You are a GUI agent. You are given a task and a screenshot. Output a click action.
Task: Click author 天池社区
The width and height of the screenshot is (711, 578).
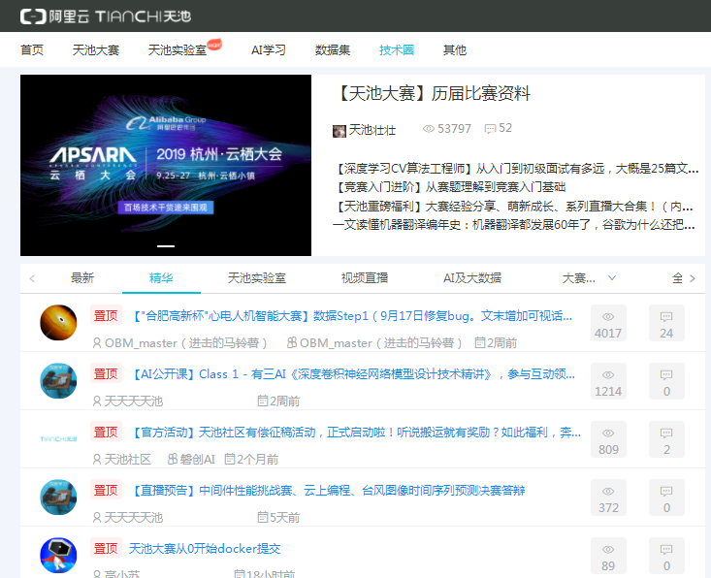[x=122, y=460]
